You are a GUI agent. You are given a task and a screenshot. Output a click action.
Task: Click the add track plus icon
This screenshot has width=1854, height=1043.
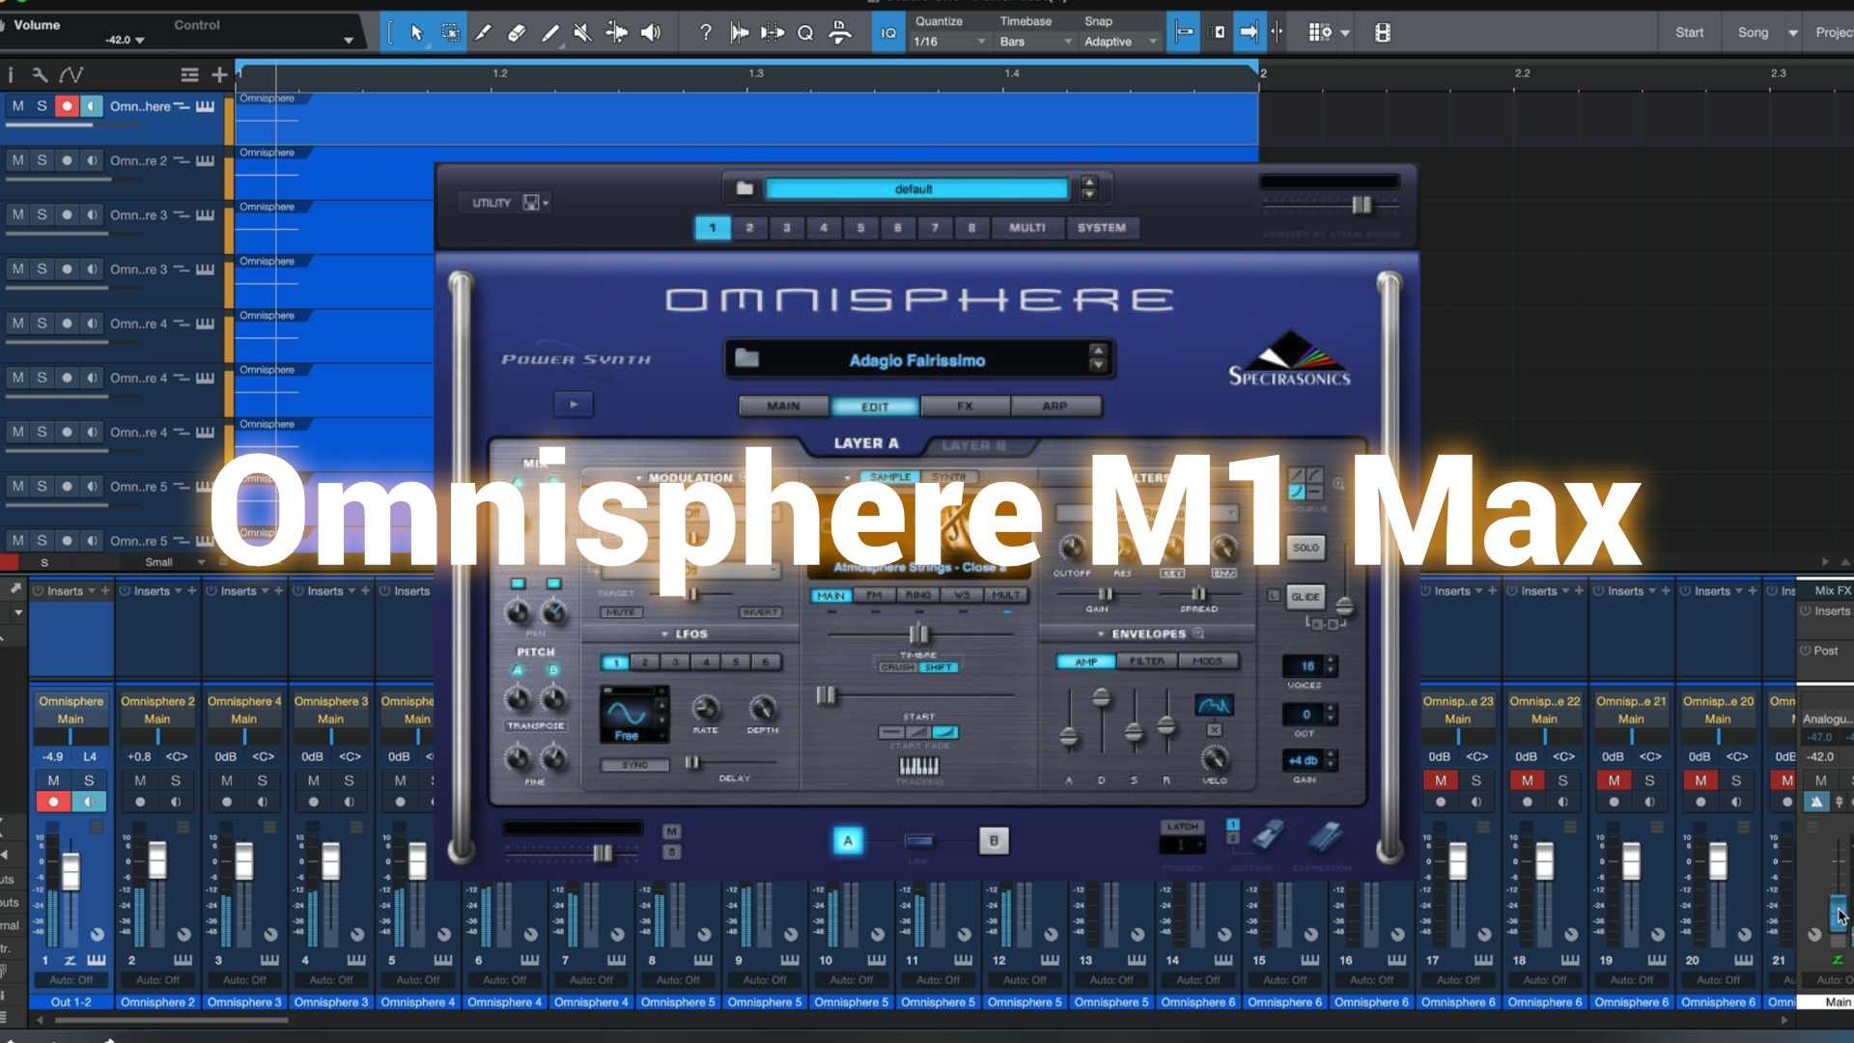(x=219, y=75)
